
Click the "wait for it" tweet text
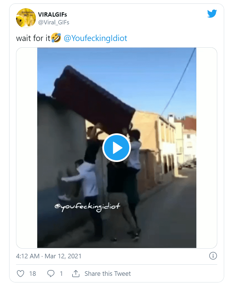coord(33,38)
